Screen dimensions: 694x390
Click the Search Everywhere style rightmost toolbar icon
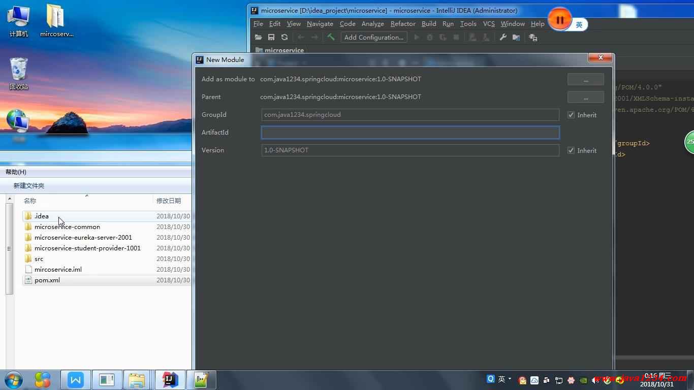[x=533, y=37]
